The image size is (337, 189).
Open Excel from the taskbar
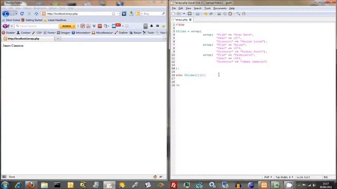click(x=276, y=185)
